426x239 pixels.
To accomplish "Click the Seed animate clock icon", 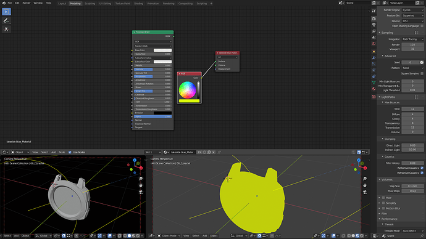I will (x=422, y=62).
